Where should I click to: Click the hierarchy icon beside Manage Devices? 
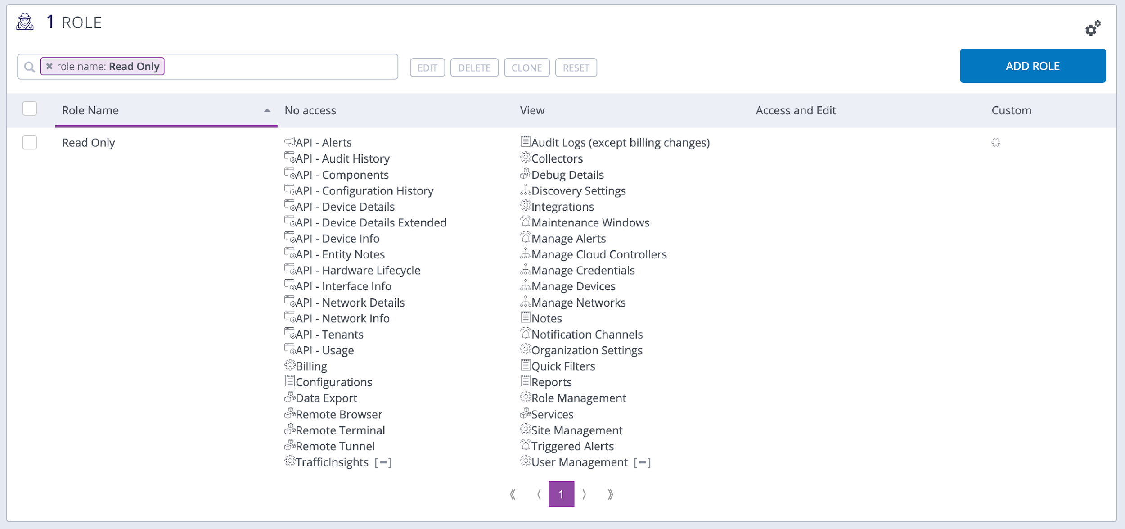pos(525,285)
